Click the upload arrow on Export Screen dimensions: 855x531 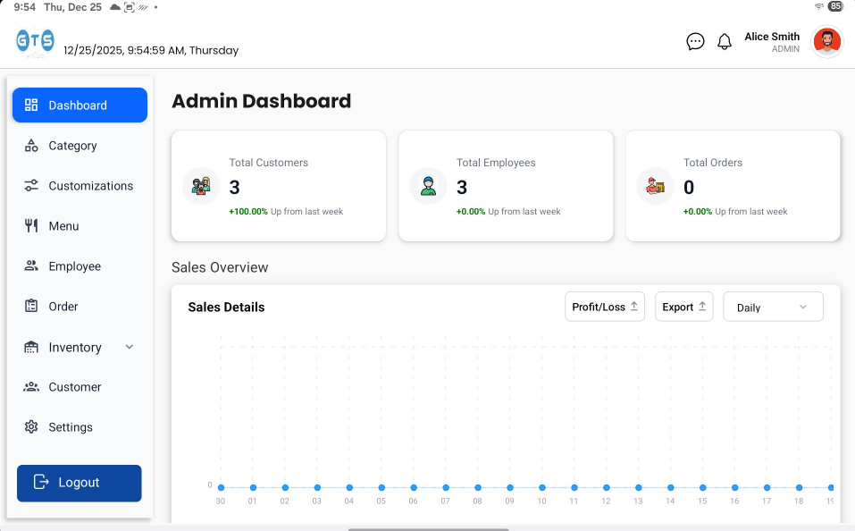tap(702, 307)
